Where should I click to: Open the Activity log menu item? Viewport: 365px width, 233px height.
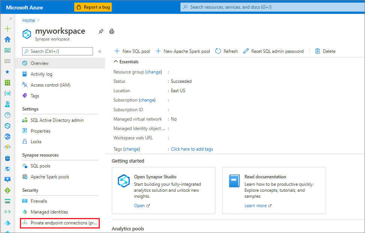click(41, 74)
